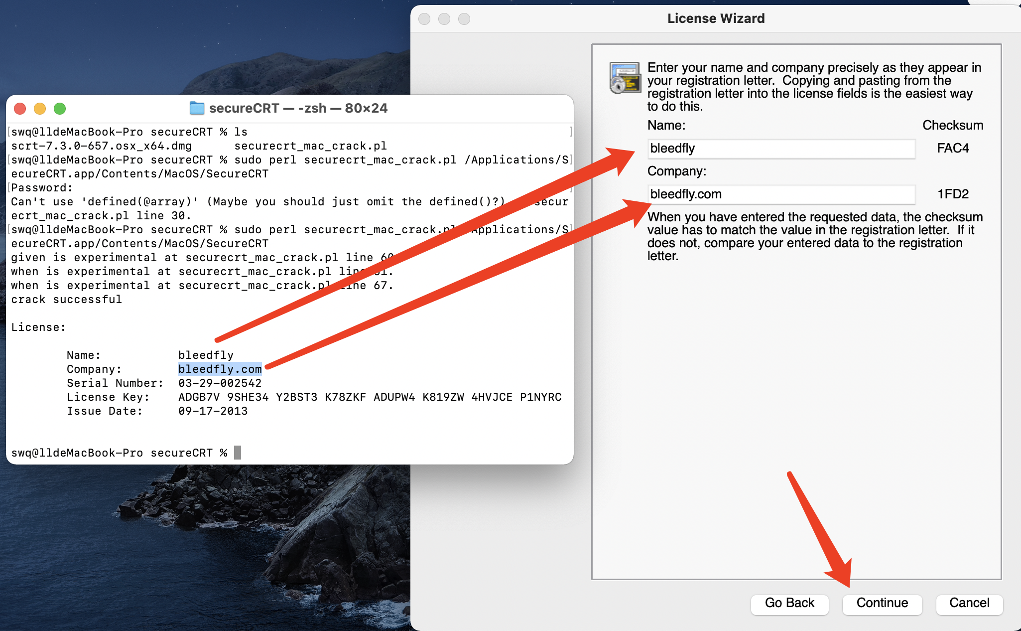Image resolution: width=1021 pixels, height=631 pixels.
Task: Click the License Wizard window title
Action: click(716, 18)
